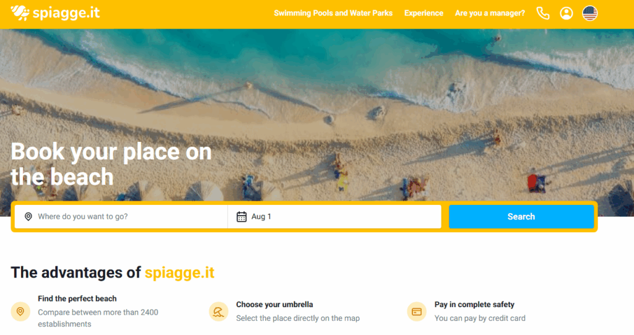Open the phone contact icon

click(542, 14)
